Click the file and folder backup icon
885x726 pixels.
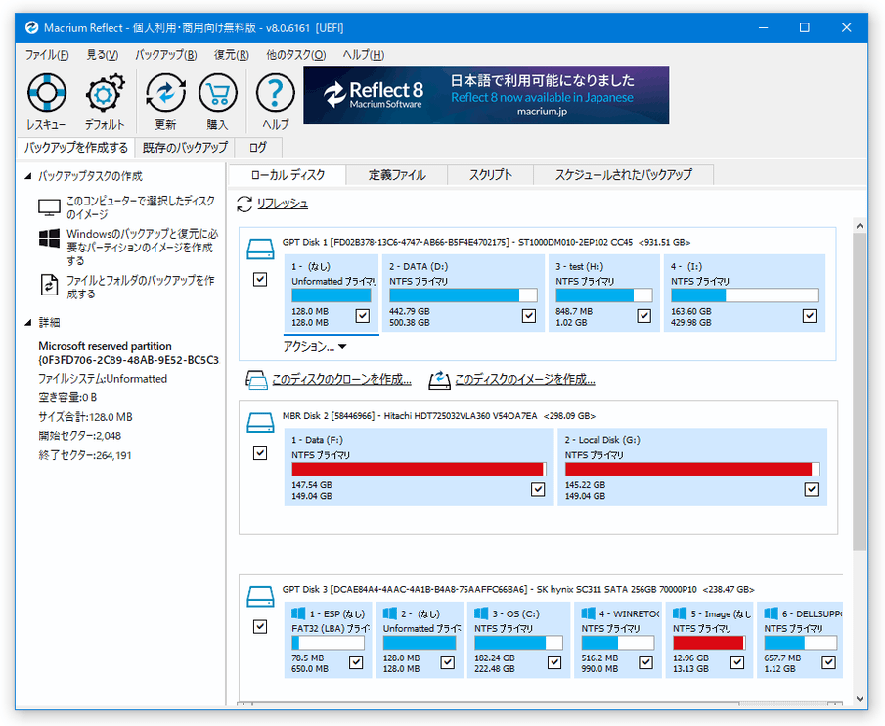[x=49, y=285]
